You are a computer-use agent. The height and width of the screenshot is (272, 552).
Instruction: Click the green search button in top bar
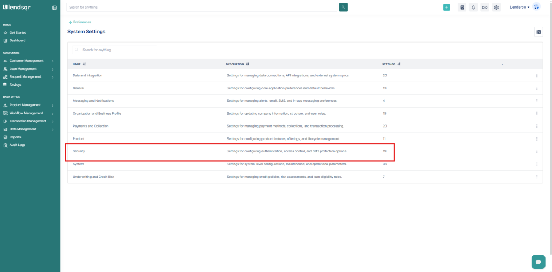(x=343, y=7)
